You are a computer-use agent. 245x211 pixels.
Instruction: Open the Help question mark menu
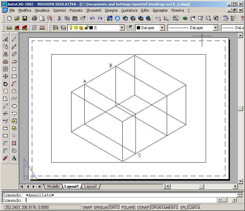[189, 11]
